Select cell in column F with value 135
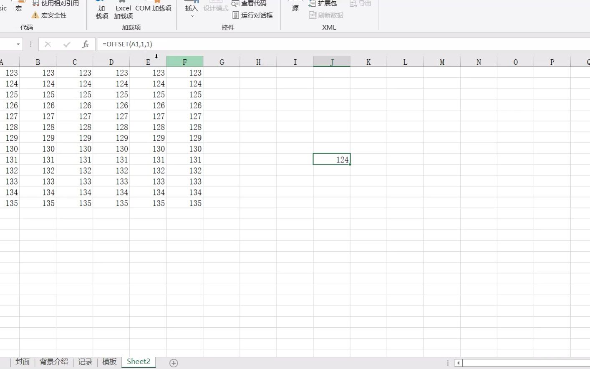This screenshot has height=369, width=590. 184,203
